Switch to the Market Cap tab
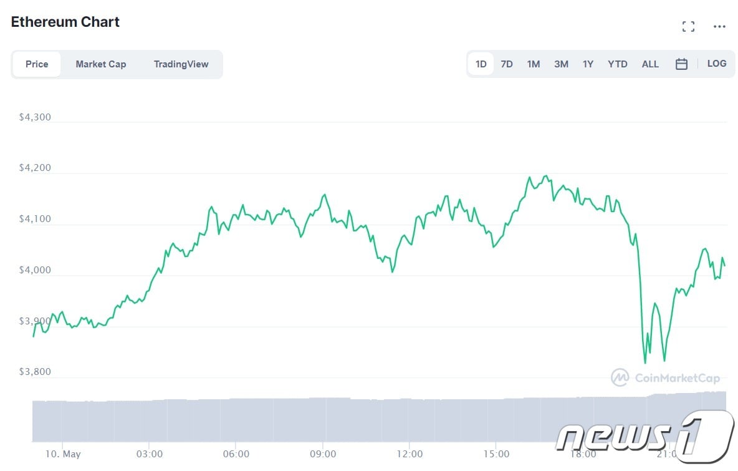This screenshot has width=738, height=471. [101, 64]
